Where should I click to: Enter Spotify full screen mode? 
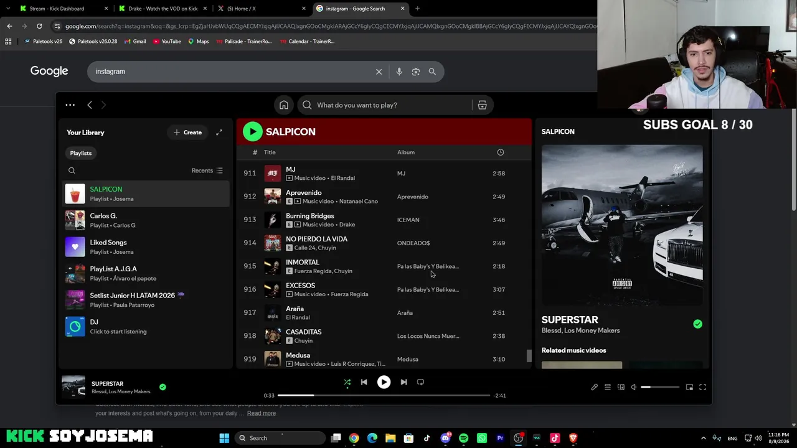(702, 387)
